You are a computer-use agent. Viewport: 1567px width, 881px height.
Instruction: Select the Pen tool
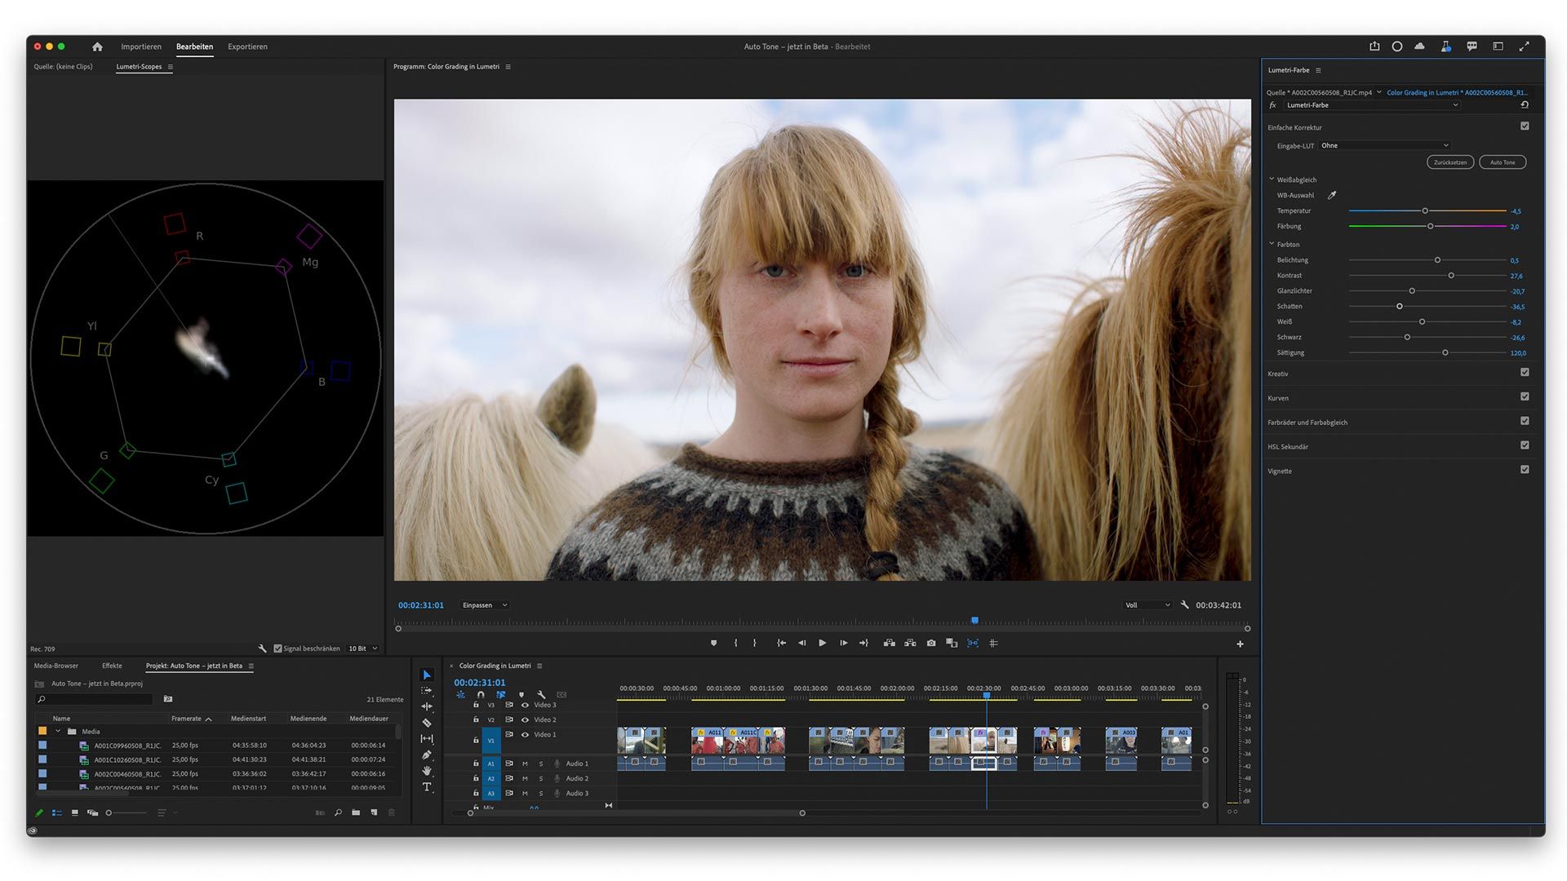(x=426, y=755)
